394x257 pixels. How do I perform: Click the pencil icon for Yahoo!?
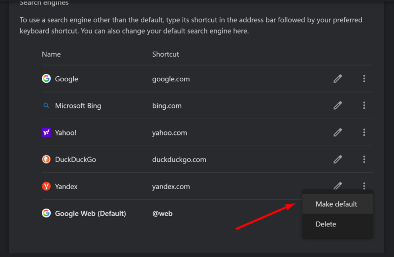tap(337, 132)
